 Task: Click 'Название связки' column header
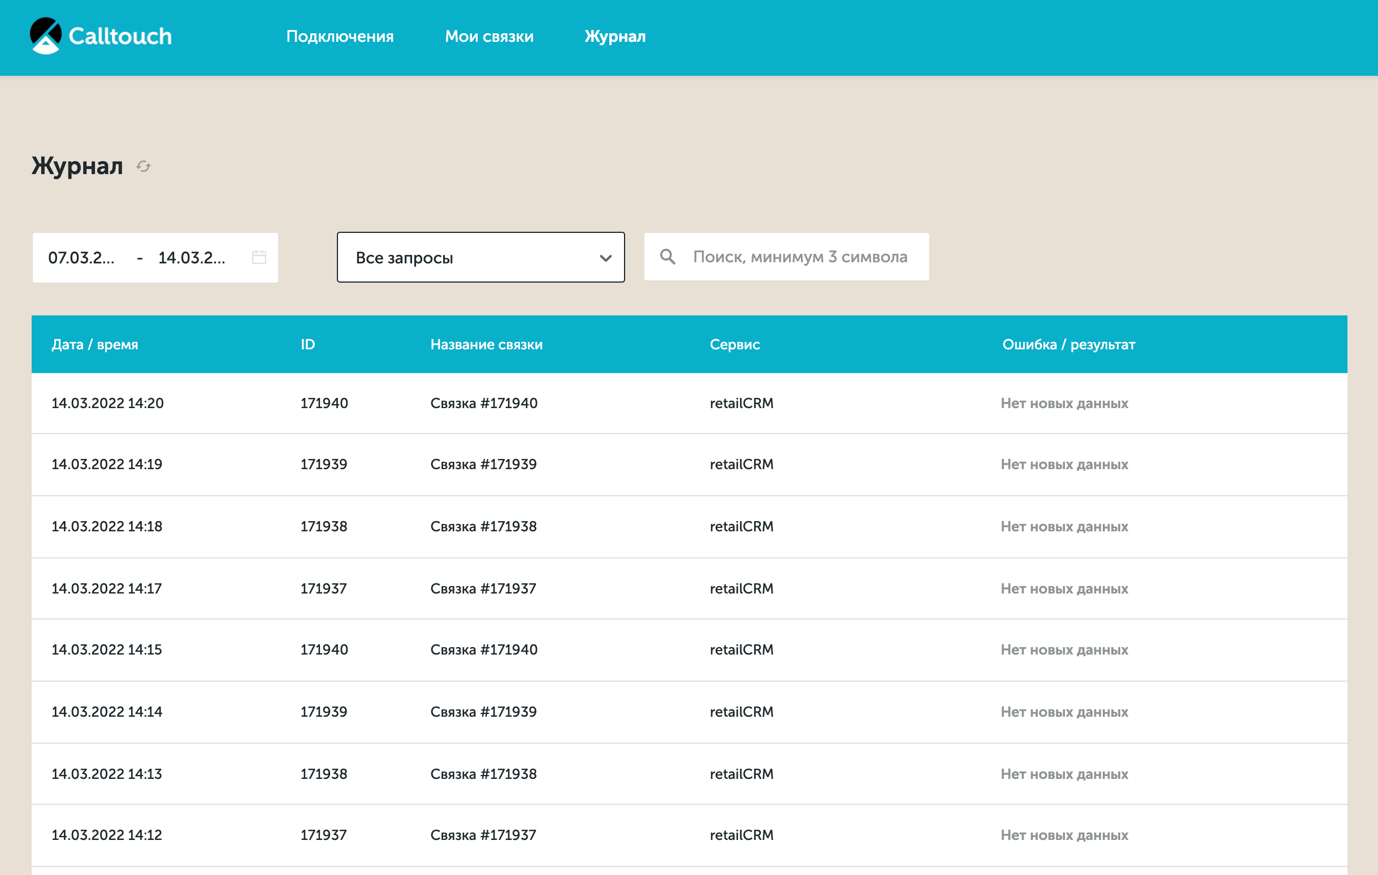pos(487,344)
